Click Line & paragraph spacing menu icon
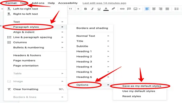 (x=9, y=37)
